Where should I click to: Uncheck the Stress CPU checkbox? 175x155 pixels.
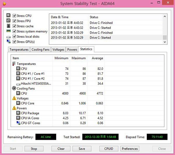pyautogui.click(x=14, y=16)
